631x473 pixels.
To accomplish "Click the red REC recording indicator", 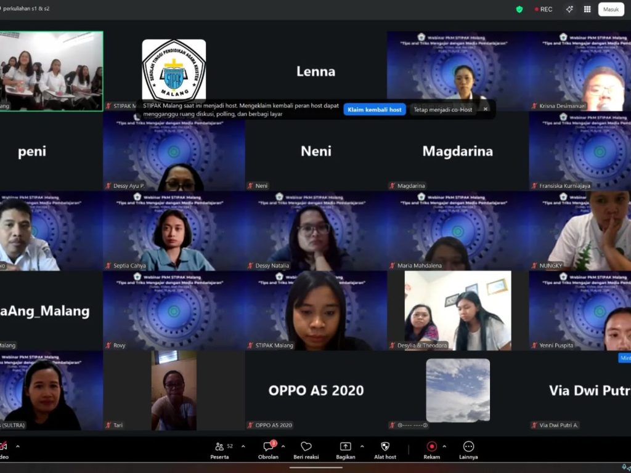I will point(543,9).
